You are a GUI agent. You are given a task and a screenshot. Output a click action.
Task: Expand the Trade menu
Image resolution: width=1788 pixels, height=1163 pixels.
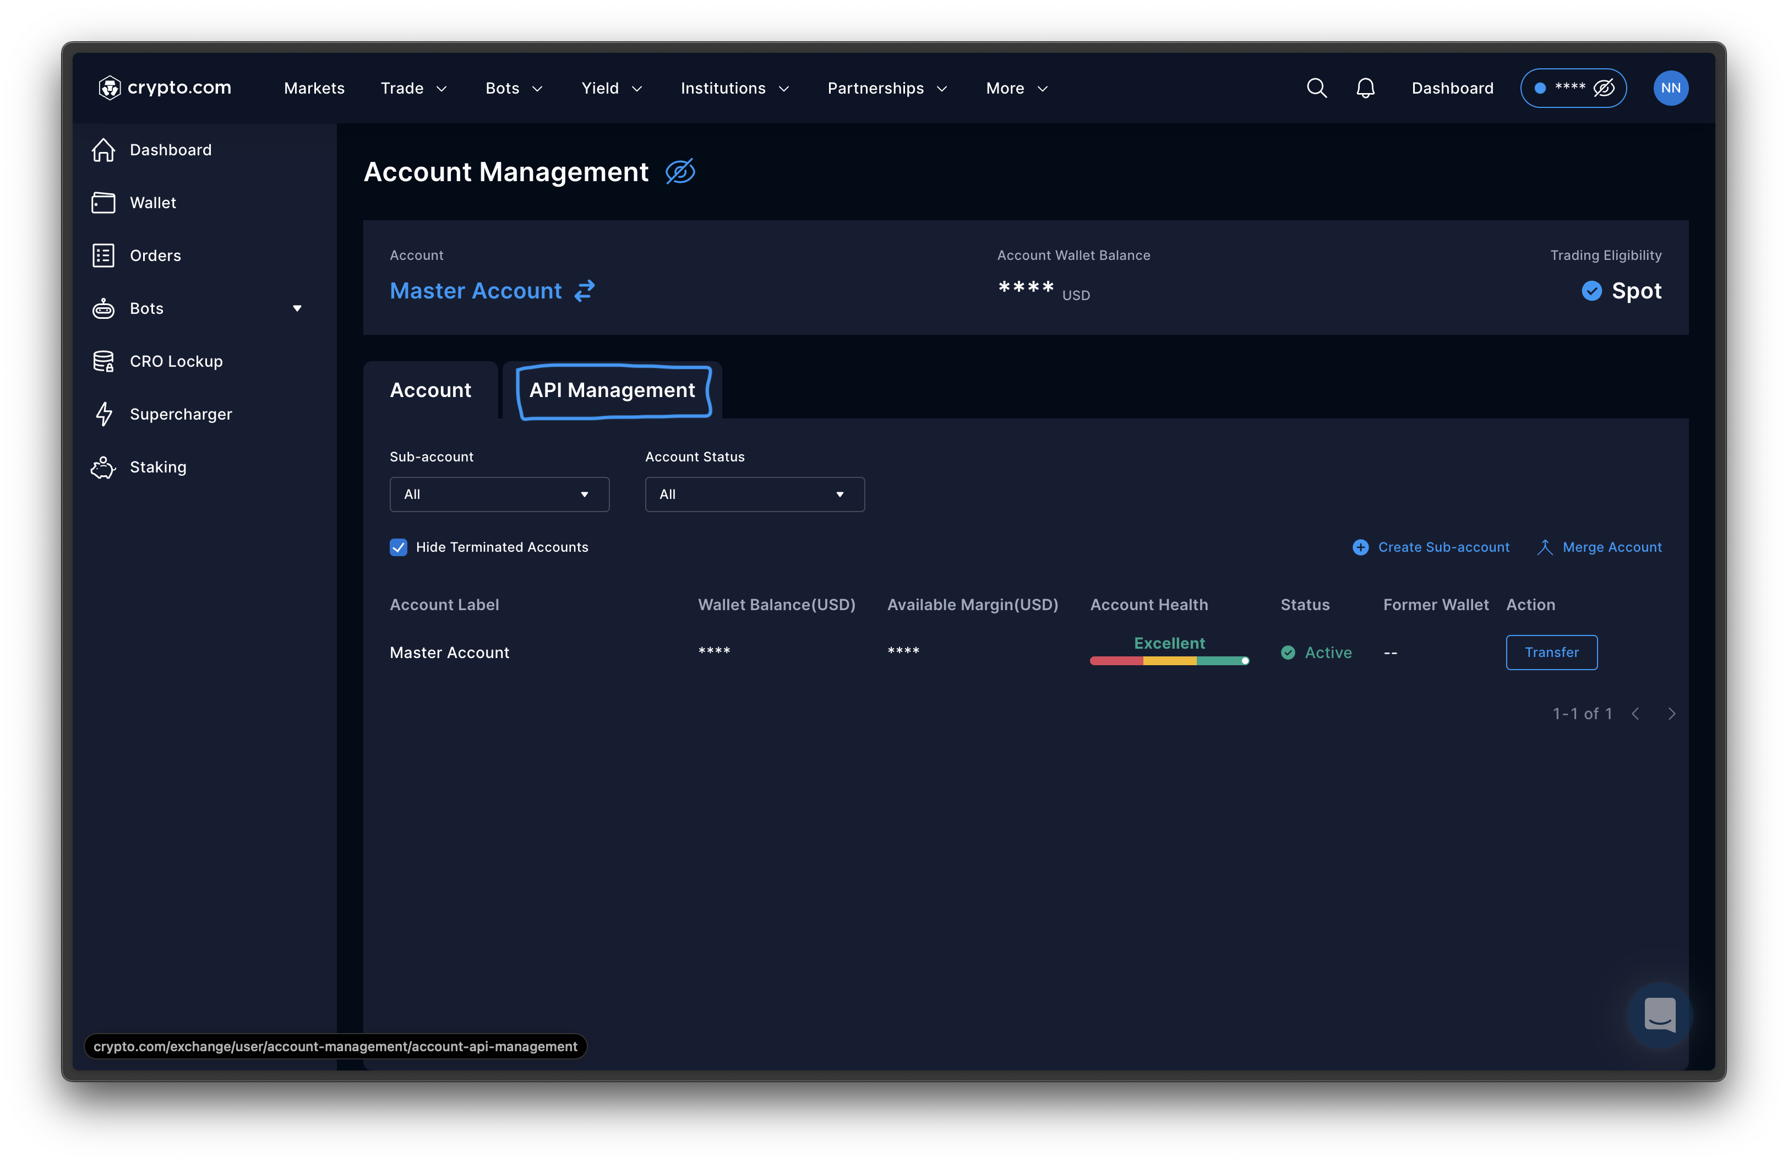coord(414,88)
